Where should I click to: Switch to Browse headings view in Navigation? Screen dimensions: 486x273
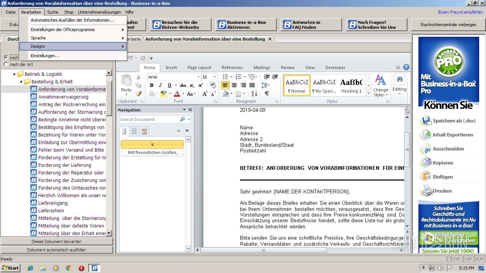124,131
